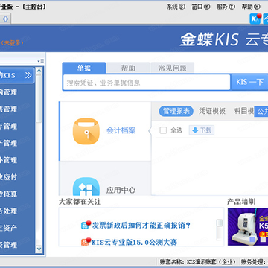Click the KIS一下 search button
Image resolution: width=268 pixels, height=268 pixels.
(249, 82)
